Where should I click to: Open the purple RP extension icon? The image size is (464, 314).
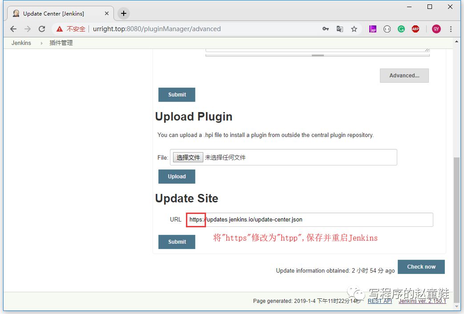372,29
